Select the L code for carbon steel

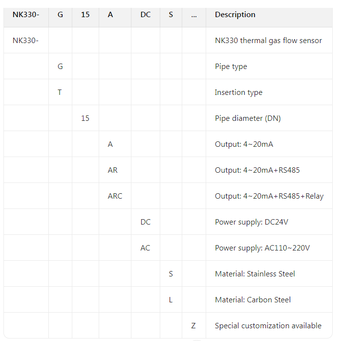pos(171,300)
